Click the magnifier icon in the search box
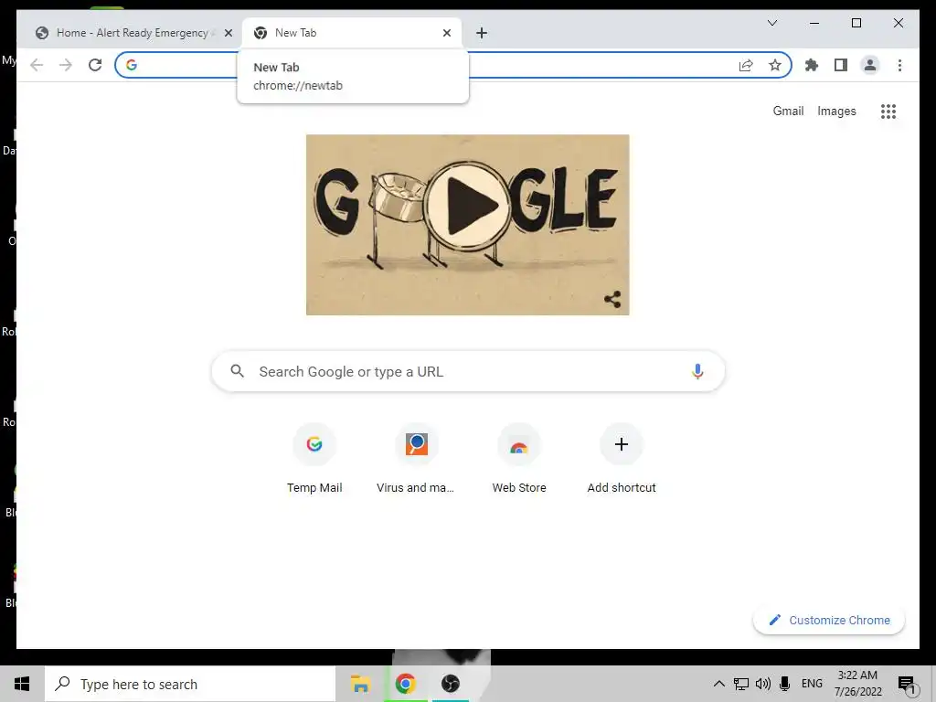936x702 pixels. click(237, 371)
